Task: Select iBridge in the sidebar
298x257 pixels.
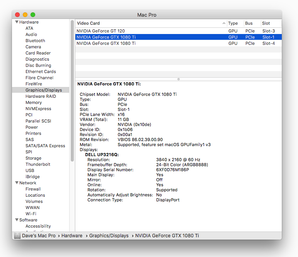Action: 32,176
